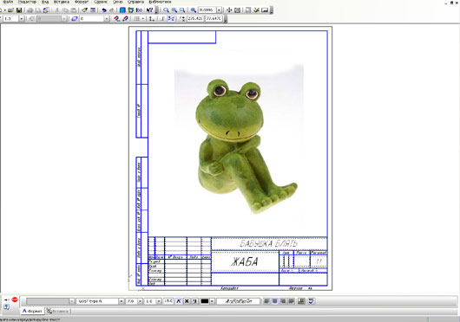Open the Формат menu
This screenshot has height=322, width=460.
(82, 2)
